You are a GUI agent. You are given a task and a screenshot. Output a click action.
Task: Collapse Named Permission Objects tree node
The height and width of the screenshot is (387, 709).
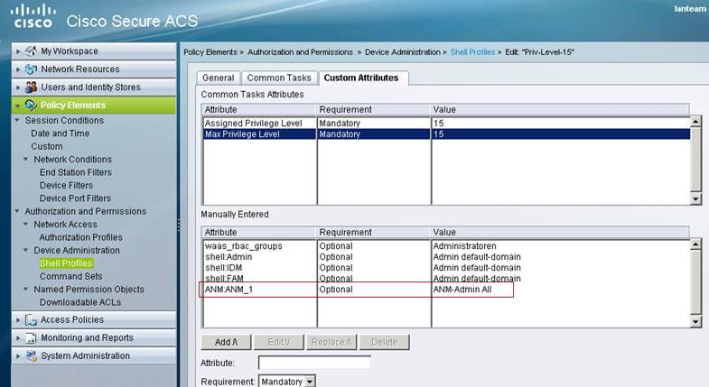click(26, 289)
